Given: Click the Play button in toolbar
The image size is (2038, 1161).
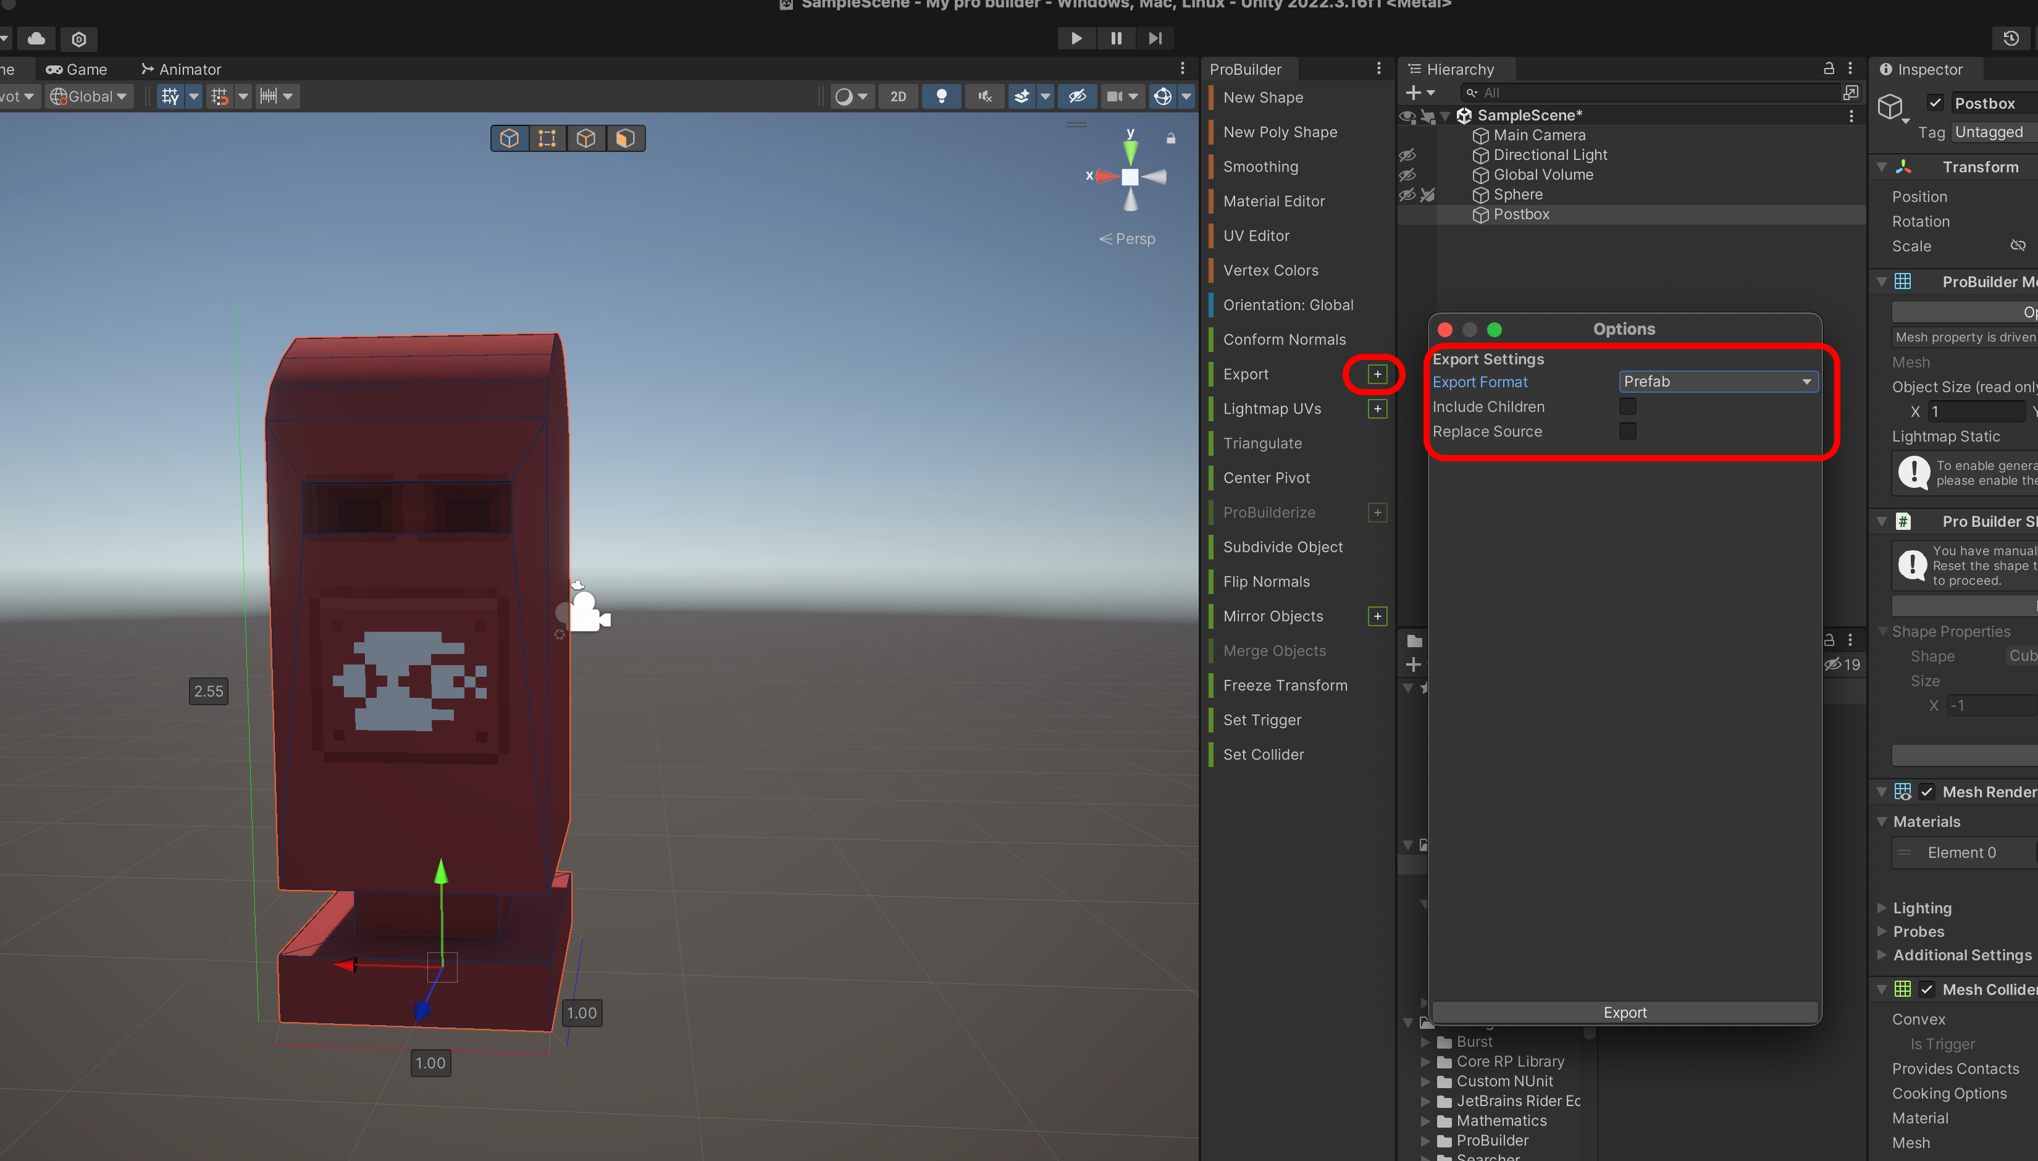Looking at the screenshot, I should 1076,38.
